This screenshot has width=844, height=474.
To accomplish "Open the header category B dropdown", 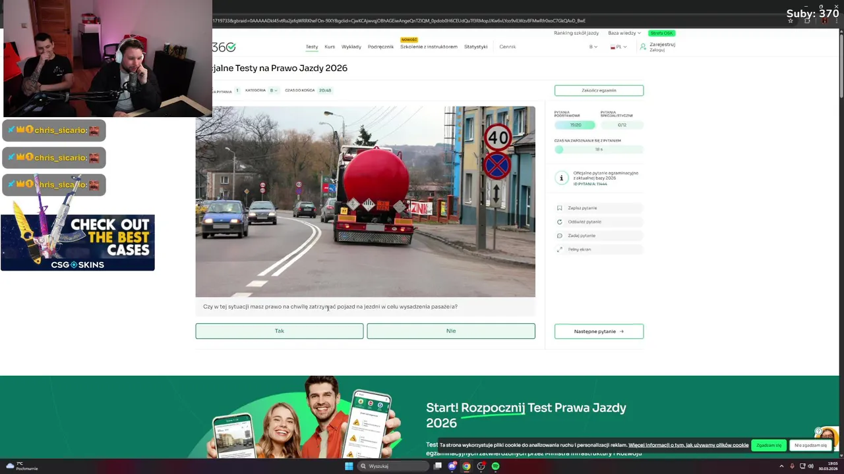I will 593,47.
